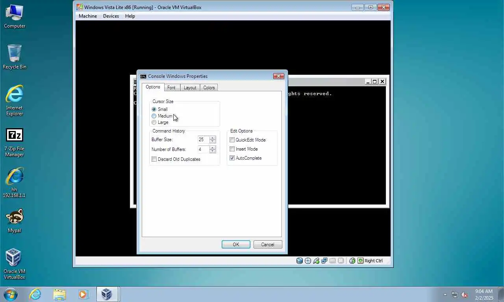Increase Number of Buffers with up arrow
Screen dimensions: 504x302
pos(213,148)
